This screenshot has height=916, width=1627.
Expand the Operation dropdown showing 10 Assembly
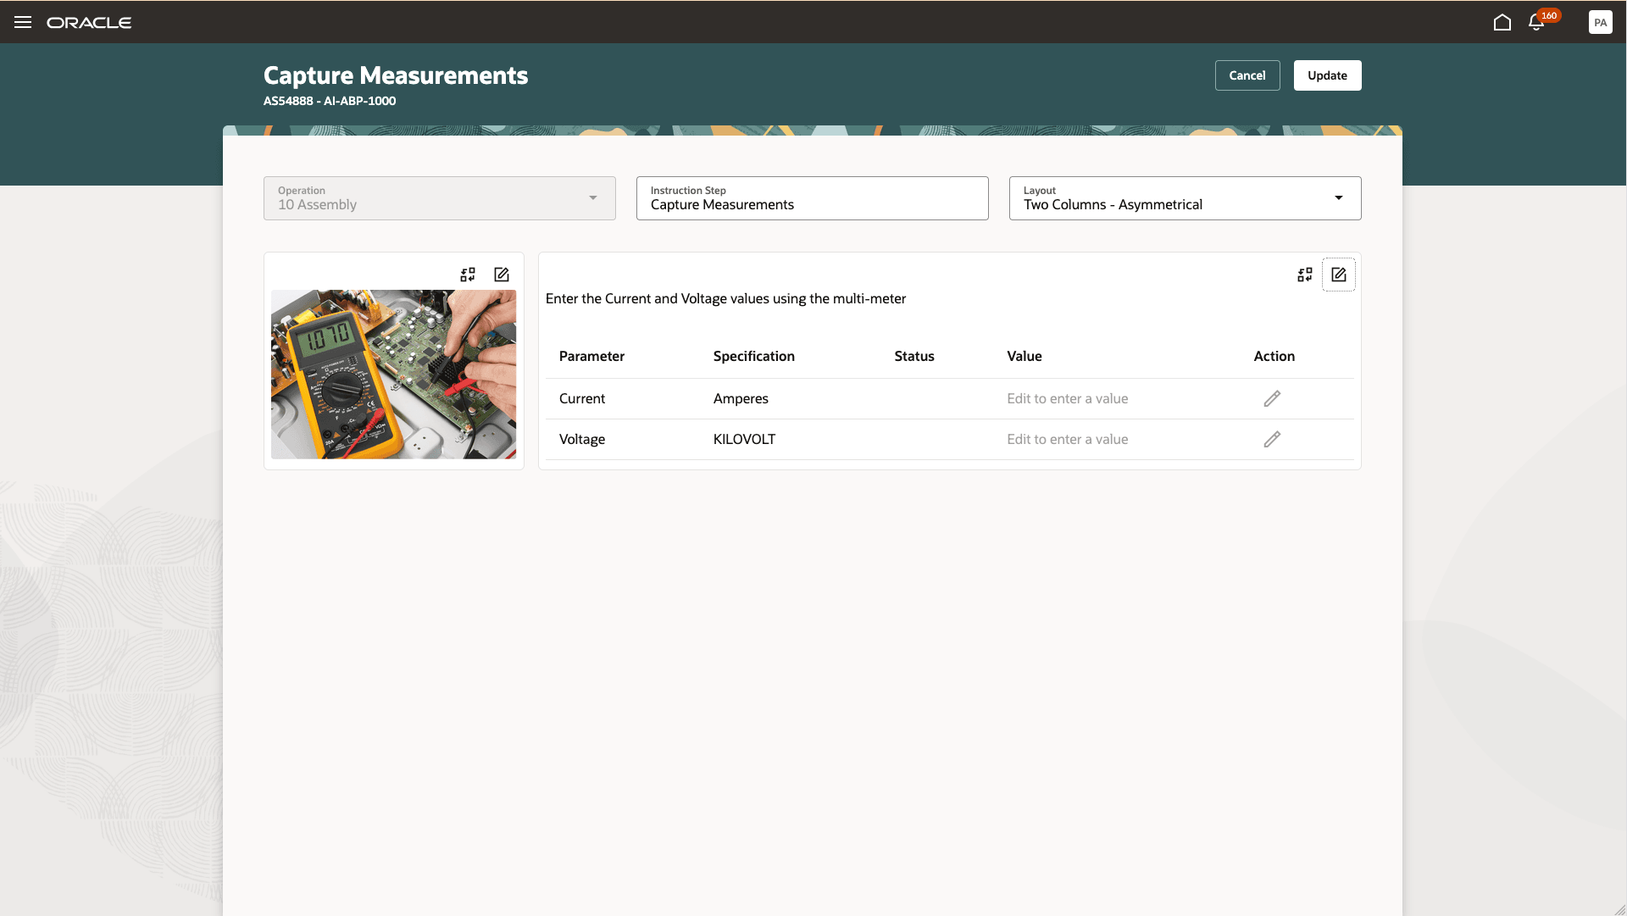(x=439, y=197)
